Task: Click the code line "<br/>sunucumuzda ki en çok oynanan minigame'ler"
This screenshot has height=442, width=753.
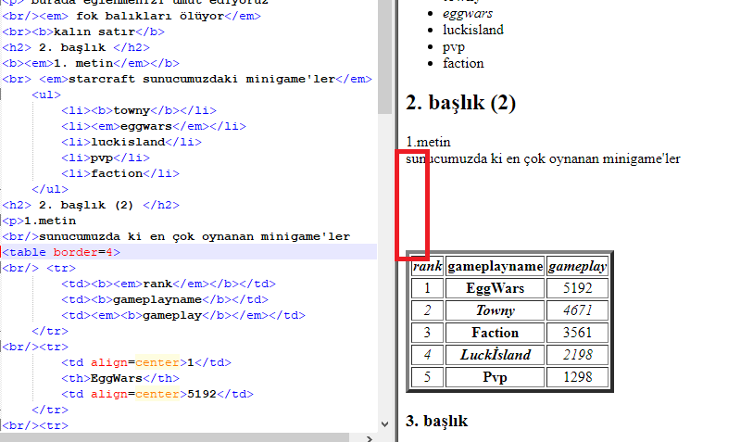Action: pyautogui.click(x=176, y=236)
